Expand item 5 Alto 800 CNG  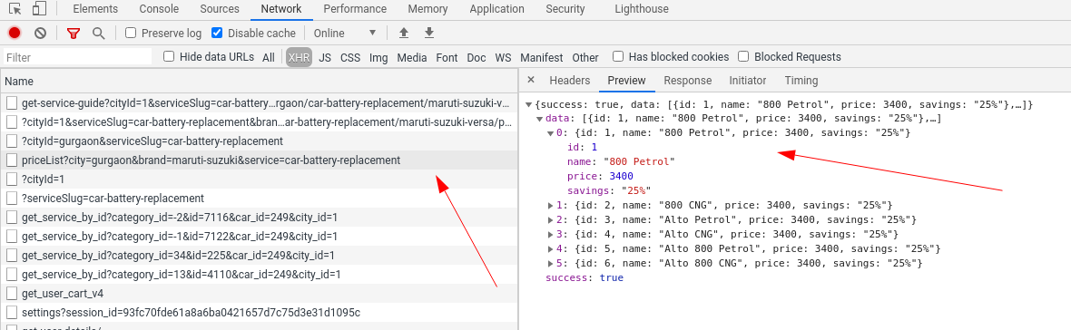[551, 263]
